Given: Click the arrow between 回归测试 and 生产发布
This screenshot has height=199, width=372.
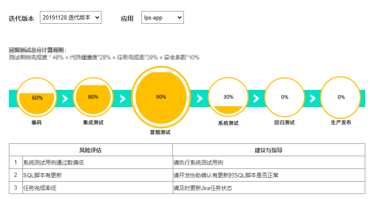Looking at the screenshot, I should [x=313, y=98].
